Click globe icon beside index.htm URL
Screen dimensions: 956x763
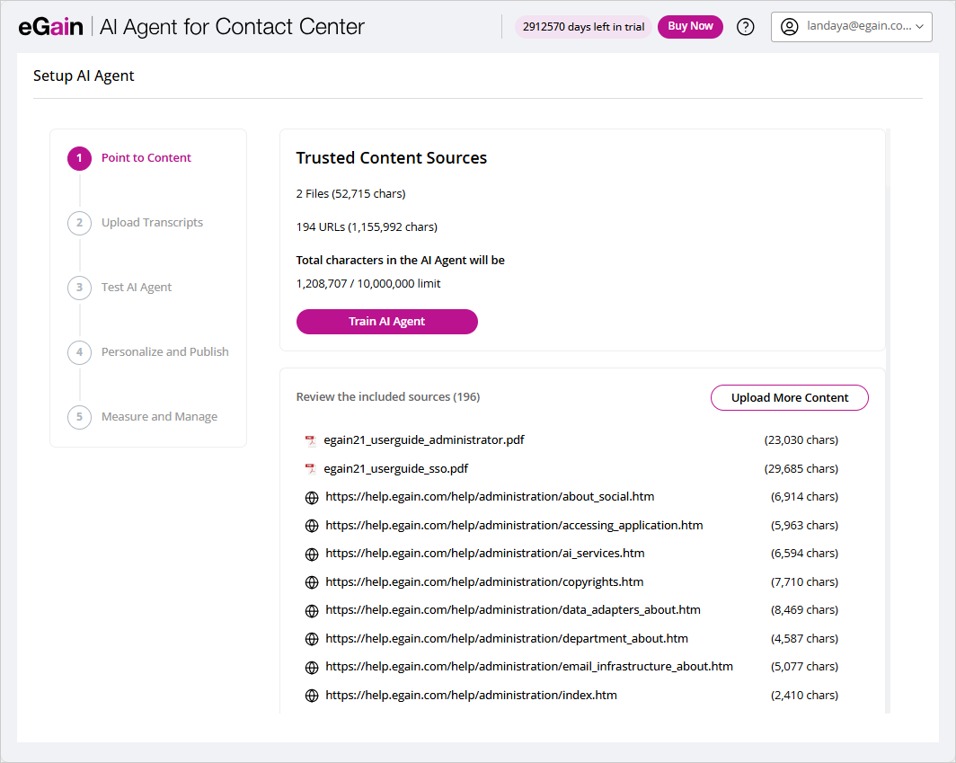pyautogui.click(x=312, y=696)
